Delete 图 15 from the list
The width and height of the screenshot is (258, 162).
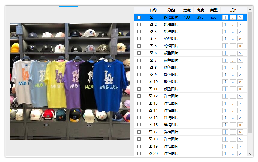click(240, 118)
